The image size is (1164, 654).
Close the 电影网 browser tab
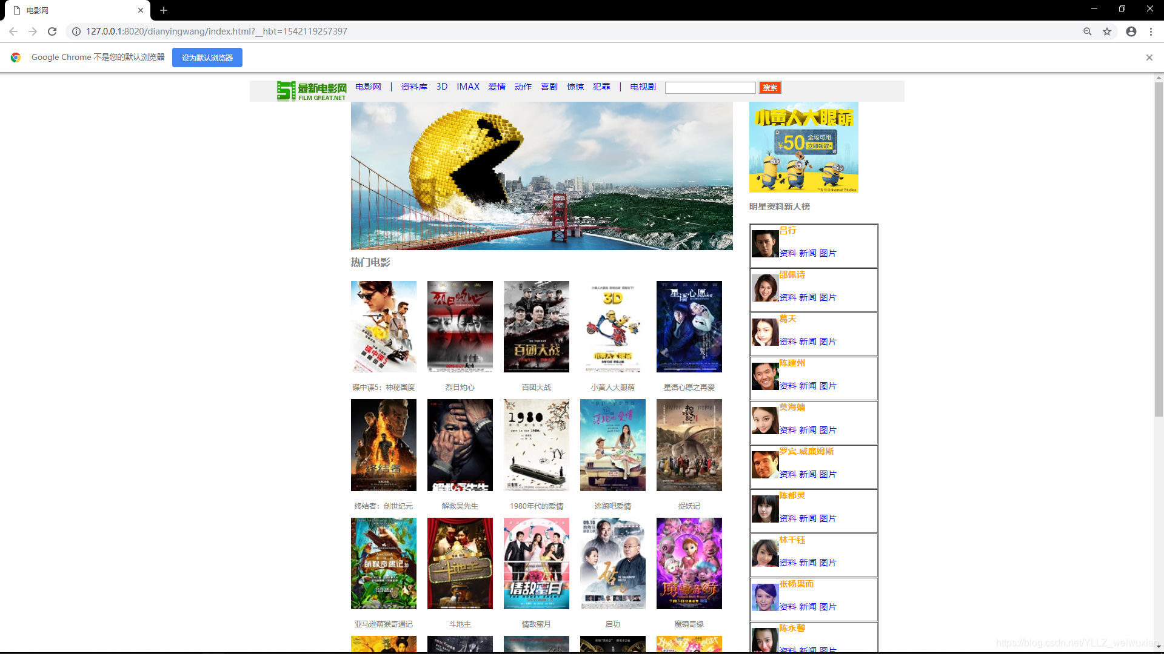[x=141, y=10]
